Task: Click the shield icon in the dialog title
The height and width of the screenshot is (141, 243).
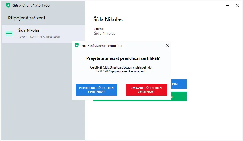Action: point(77,45)
